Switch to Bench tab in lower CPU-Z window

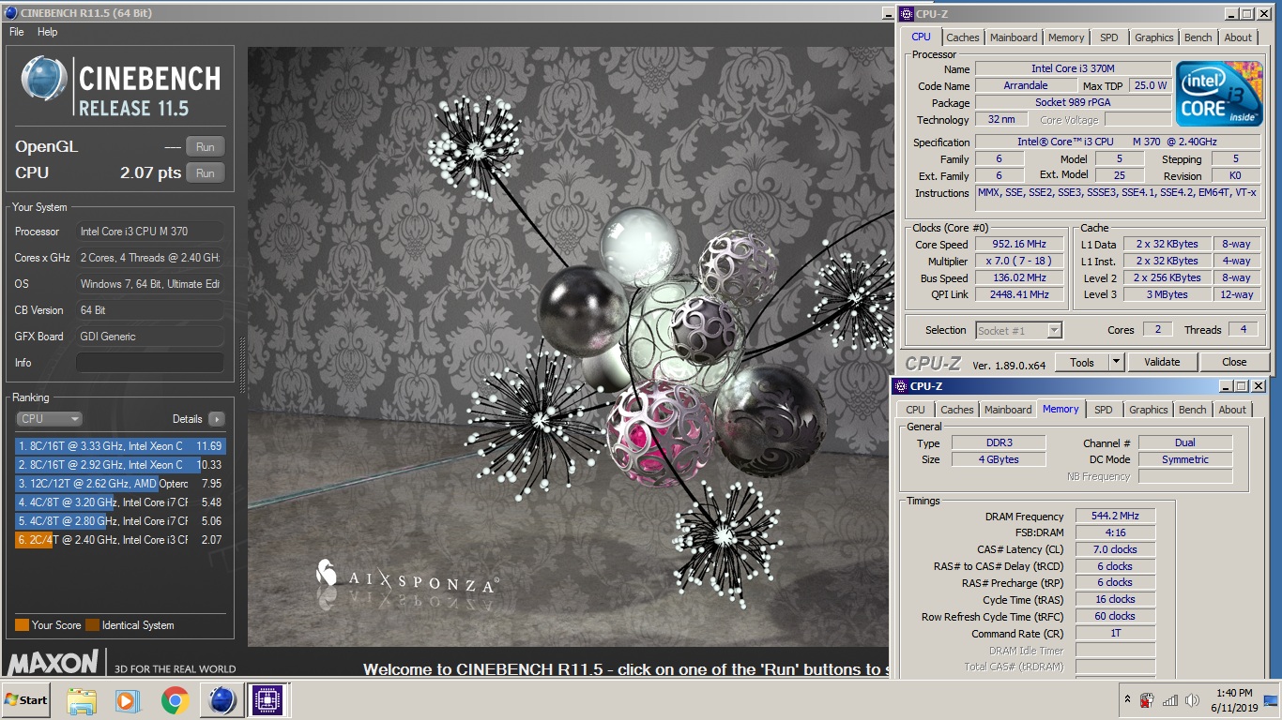tap(1193, 410)
